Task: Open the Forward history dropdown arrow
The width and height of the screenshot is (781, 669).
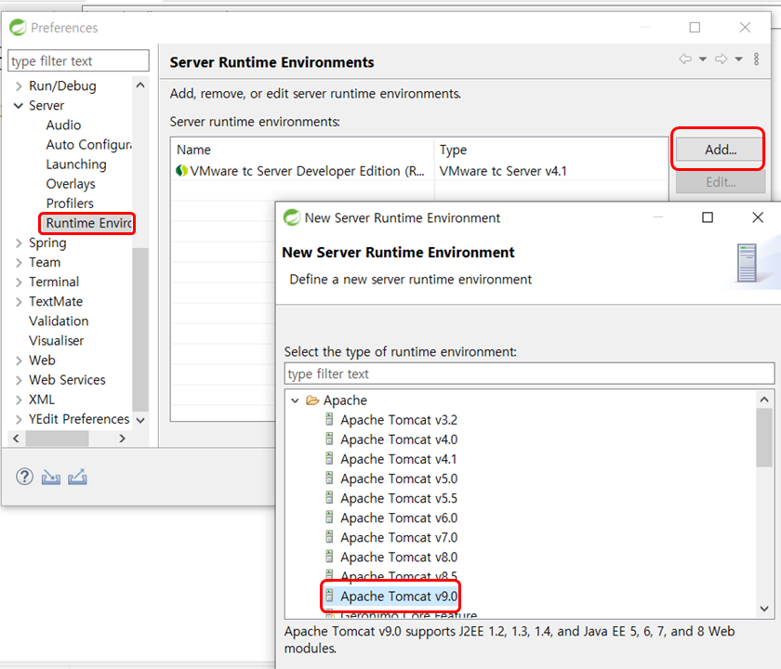Action: click(738, 59)
